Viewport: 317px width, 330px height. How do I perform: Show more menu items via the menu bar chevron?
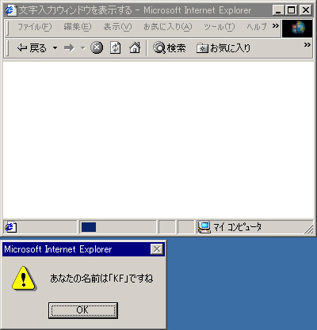pyautogui.click(x=276, y=26)
